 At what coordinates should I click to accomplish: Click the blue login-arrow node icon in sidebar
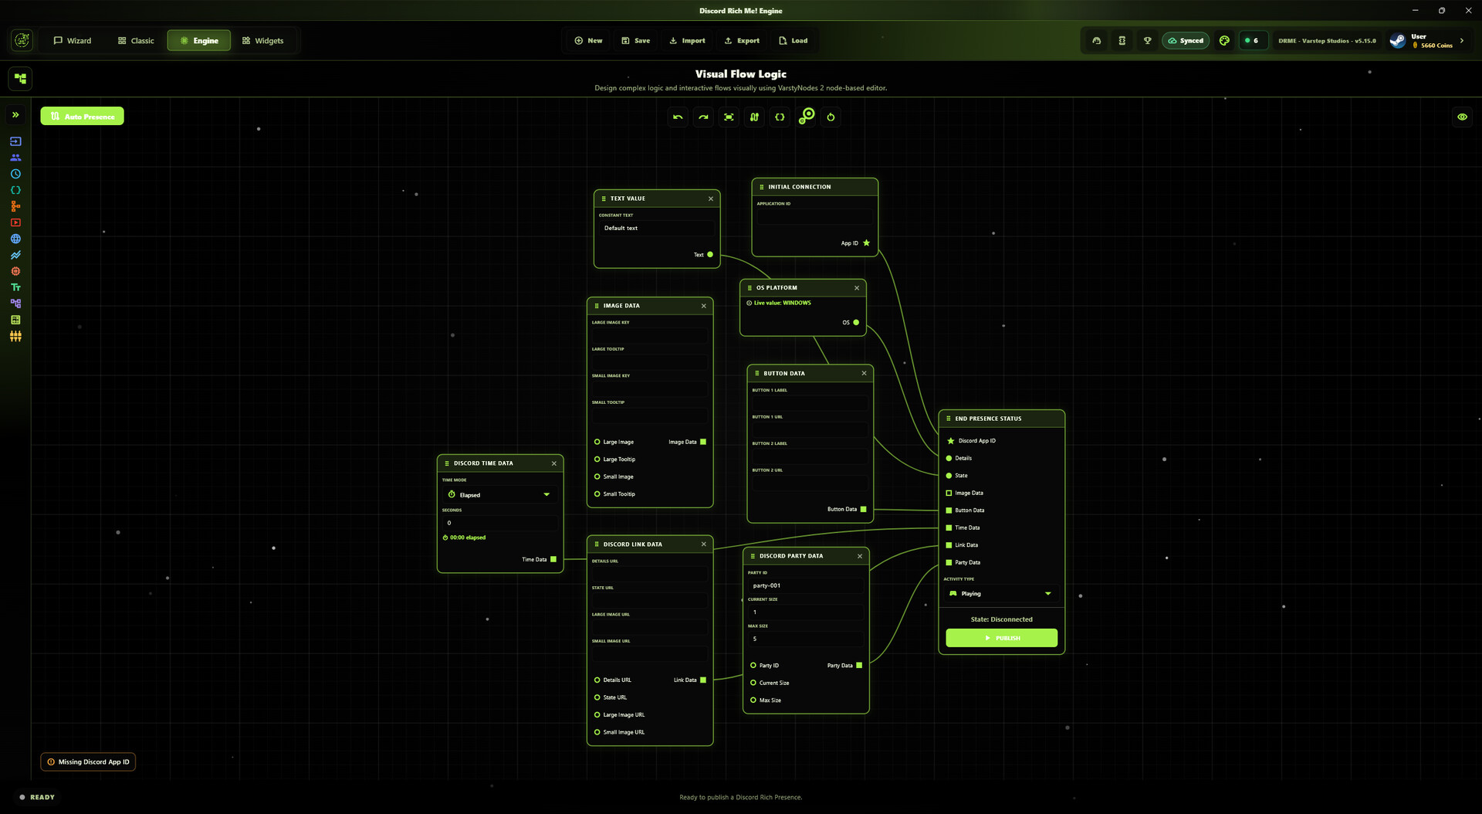15,141
